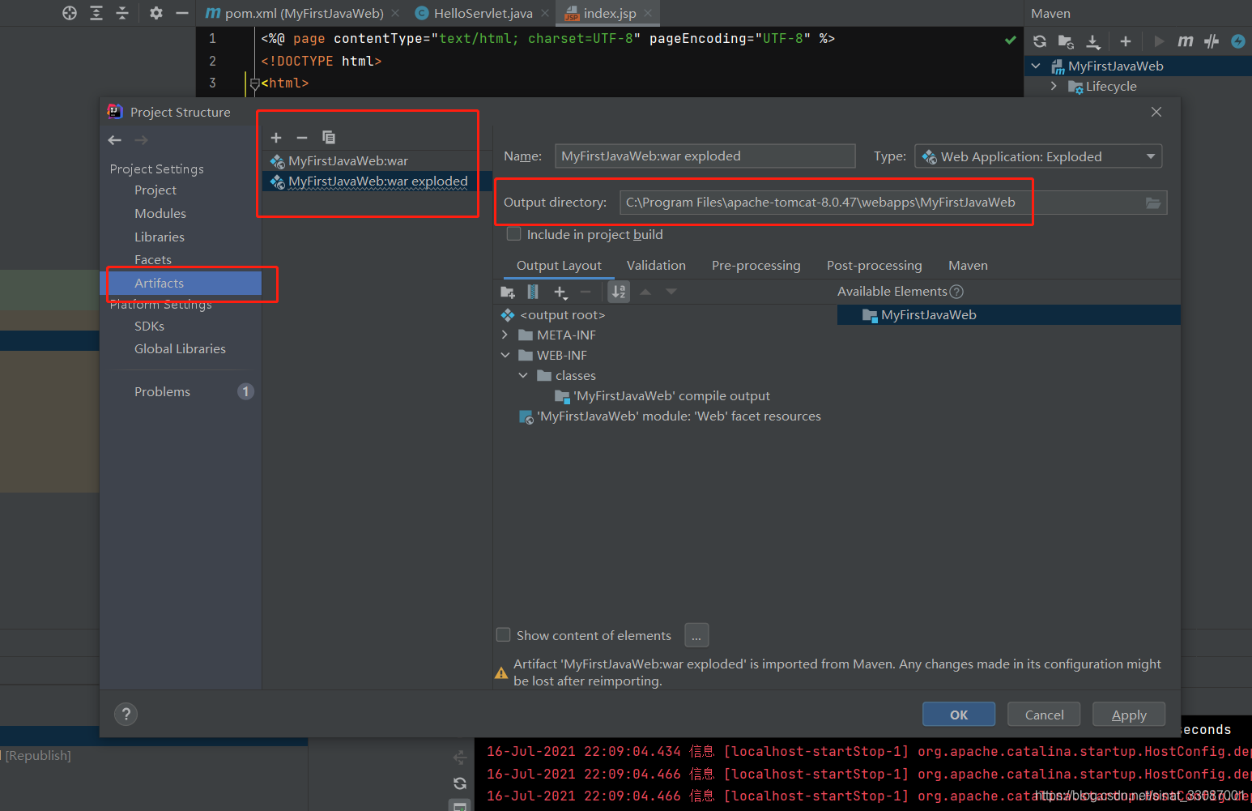The image size is (1252, 811).
Task: Open the Global Libraries settings page
Action: 181,349
